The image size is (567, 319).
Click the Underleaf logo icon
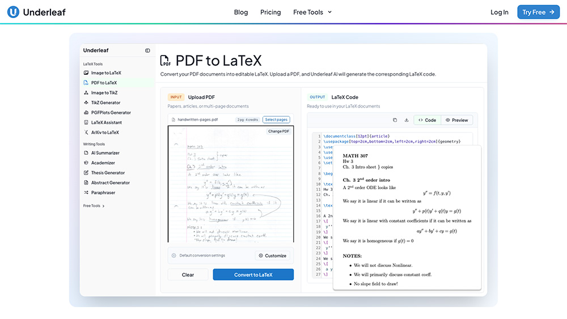coord(14,12)
